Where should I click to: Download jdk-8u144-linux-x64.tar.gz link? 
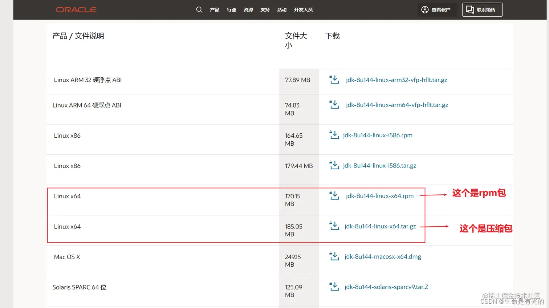click(380, 226)
